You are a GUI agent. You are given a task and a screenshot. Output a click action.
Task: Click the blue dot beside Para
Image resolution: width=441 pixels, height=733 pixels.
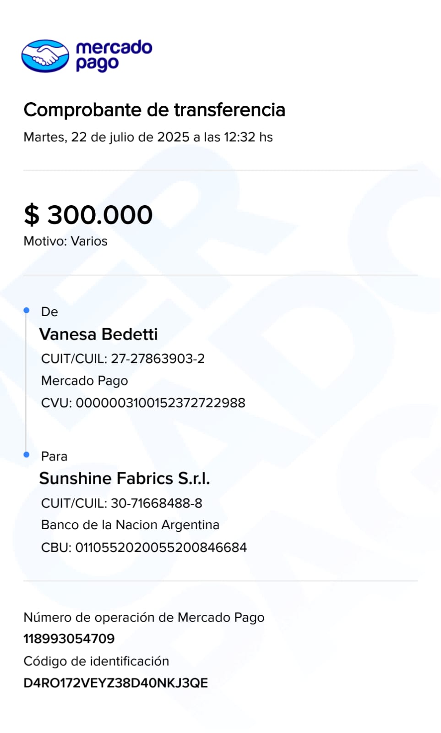pyautogui.click(x=27, y=454)
